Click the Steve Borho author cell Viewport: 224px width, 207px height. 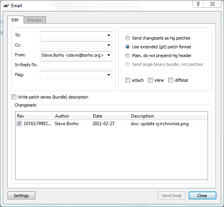click(x=66, y=124)
